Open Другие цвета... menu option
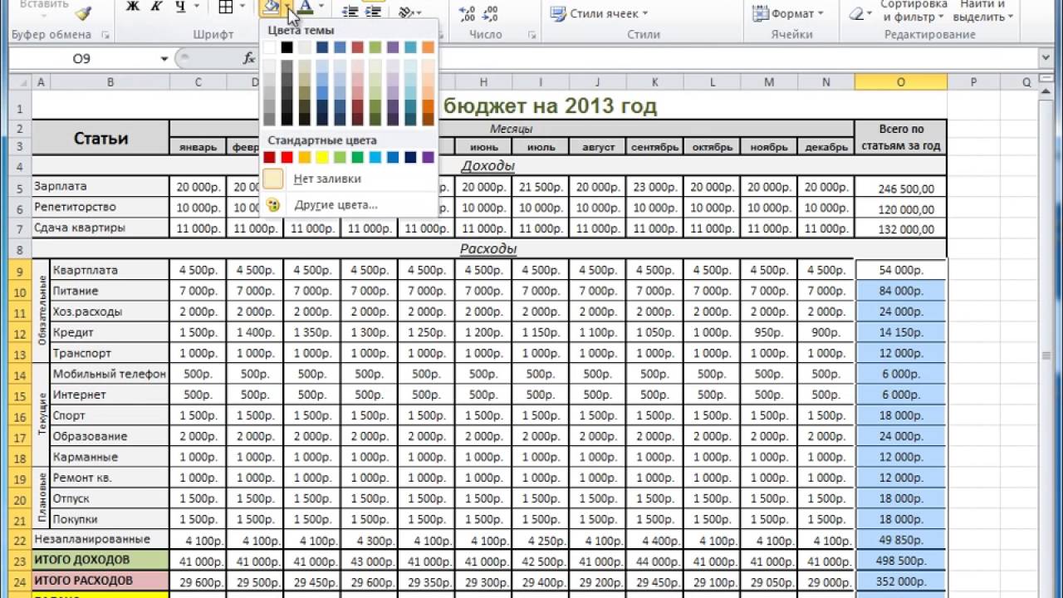 pos(349,204)
